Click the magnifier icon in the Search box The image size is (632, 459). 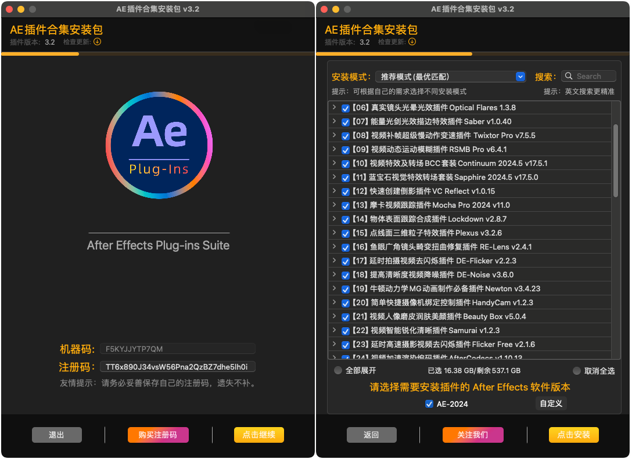click(568, 76)
